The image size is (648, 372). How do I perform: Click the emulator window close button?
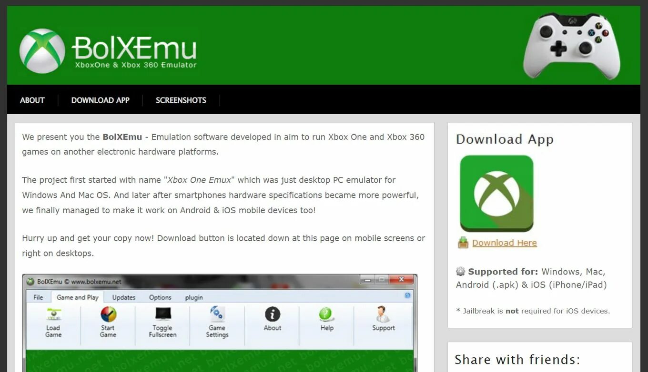pos(401,280)
